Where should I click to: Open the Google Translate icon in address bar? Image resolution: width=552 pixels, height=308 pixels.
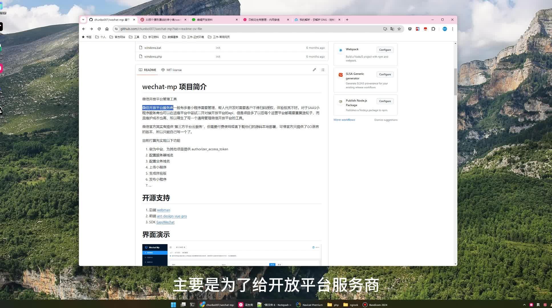[x=392, y=29]
